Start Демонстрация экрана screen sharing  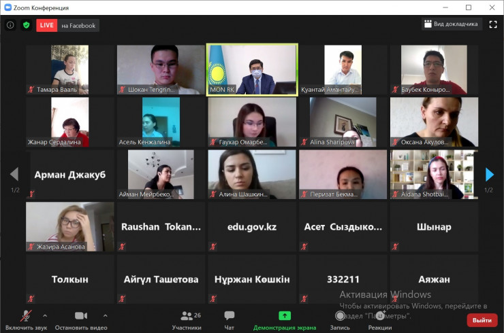tap(284, 319)
